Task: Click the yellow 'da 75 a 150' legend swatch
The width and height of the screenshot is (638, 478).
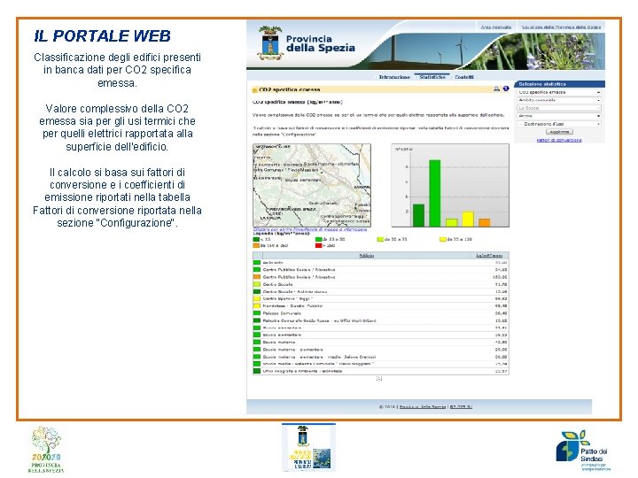Action: tap(443, 239)
